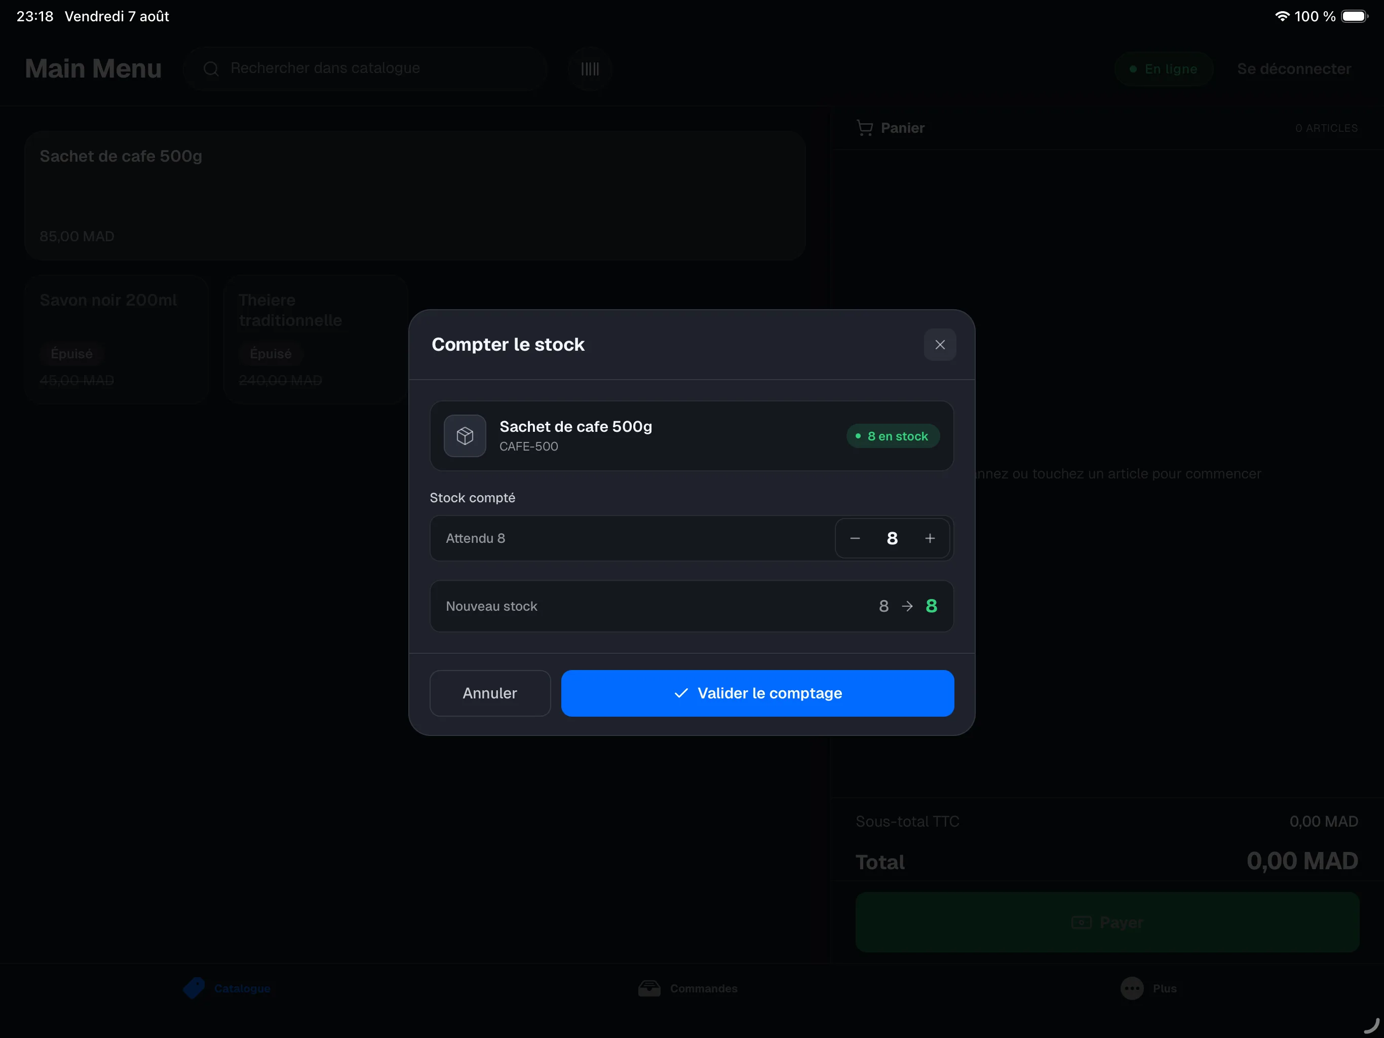The width and height of the screenshot is (1384, 1038).
Task: Select Theiere traditionnelle catalogue card
Action: tap(315, 339)
